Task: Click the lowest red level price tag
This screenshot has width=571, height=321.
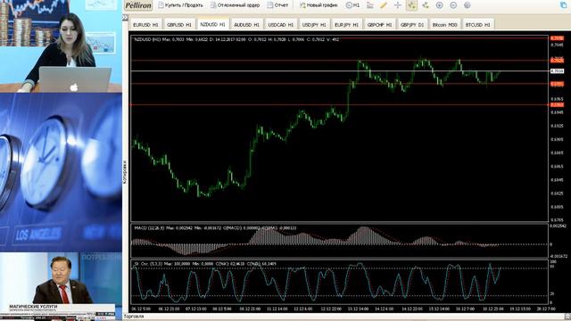Action: click(x=557, y=105)
